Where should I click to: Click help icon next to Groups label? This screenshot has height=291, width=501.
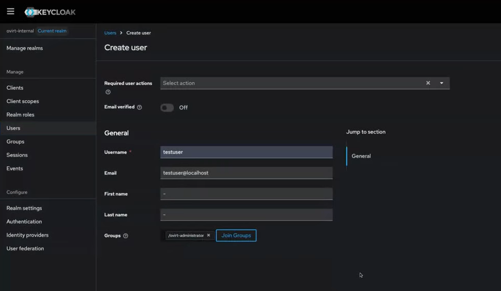(126, 236)
